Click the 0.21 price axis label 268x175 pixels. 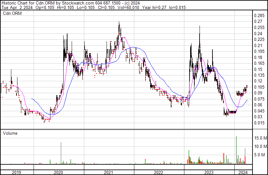point(258,45)
